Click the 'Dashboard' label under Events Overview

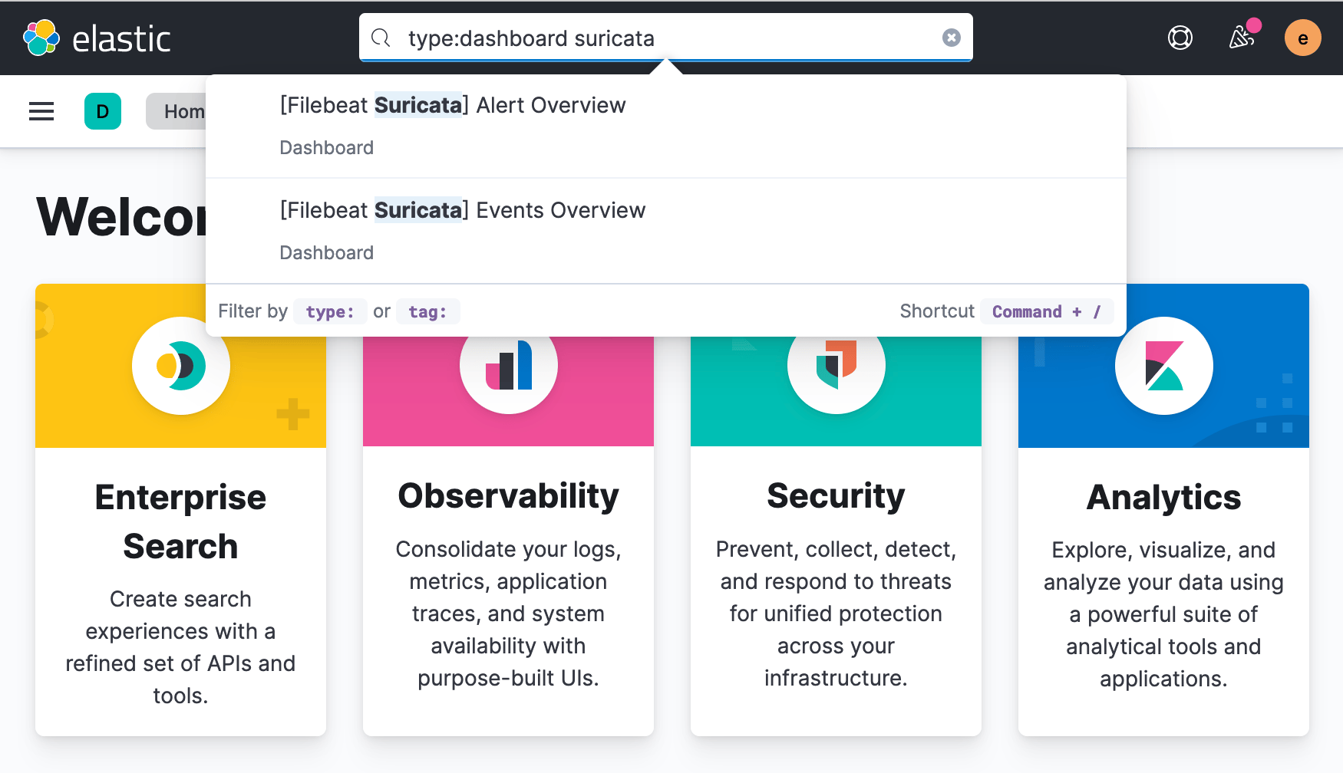pos(326,253)
